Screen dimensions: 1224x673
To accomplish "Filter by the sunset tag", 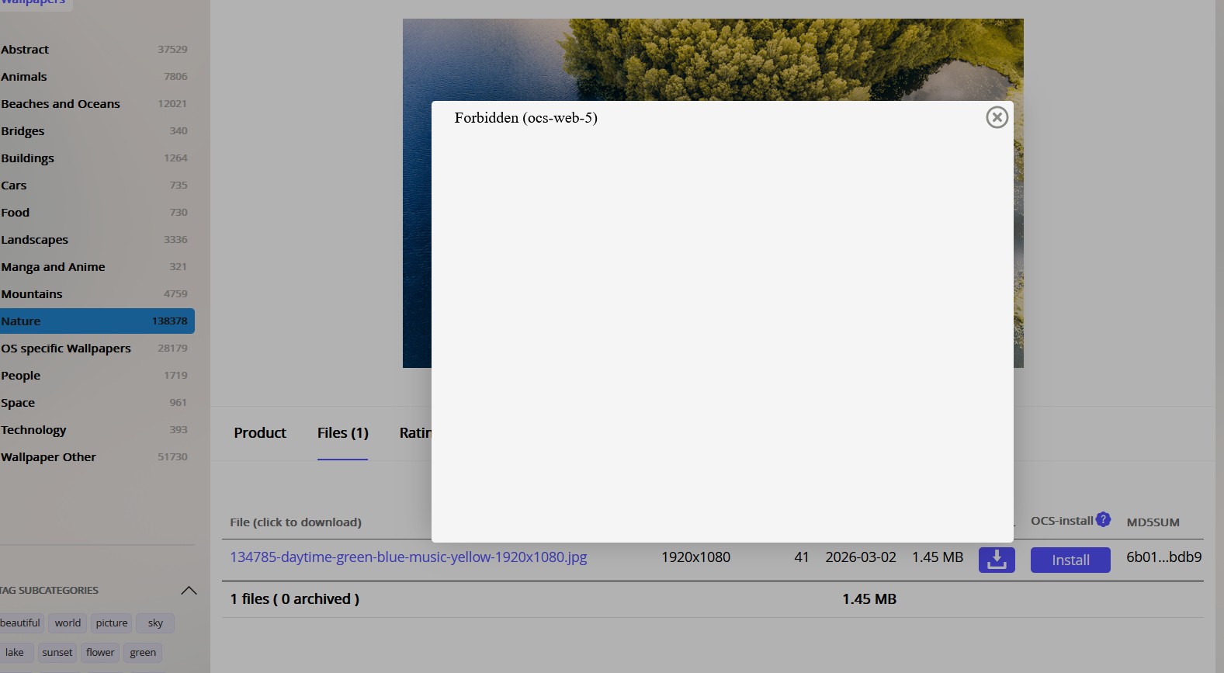I will [x=57, y=653].
